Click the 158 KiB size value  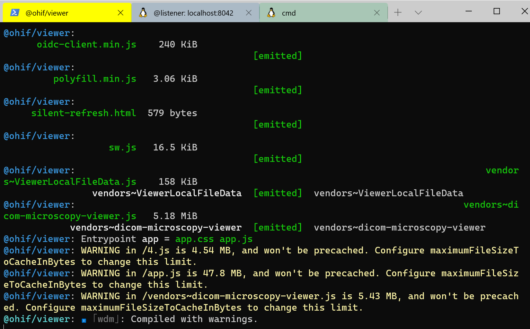178,182
